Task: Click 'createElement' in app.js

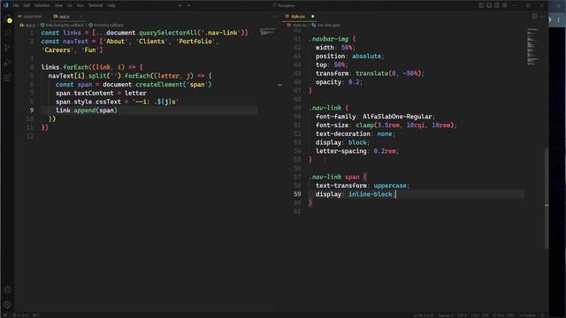Action: 159,85
